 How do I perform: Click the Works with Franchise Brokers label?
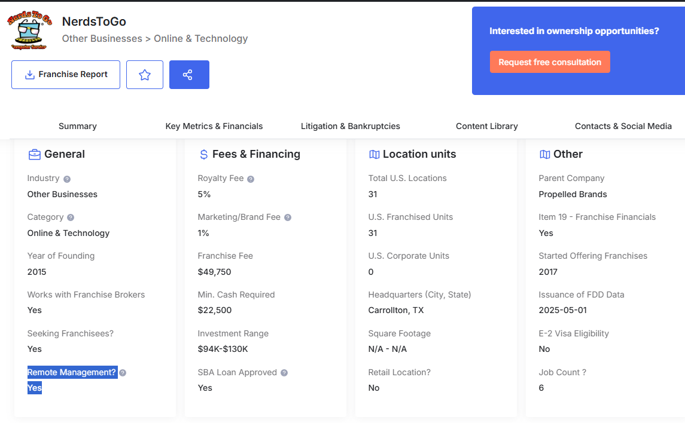point(86,295)
